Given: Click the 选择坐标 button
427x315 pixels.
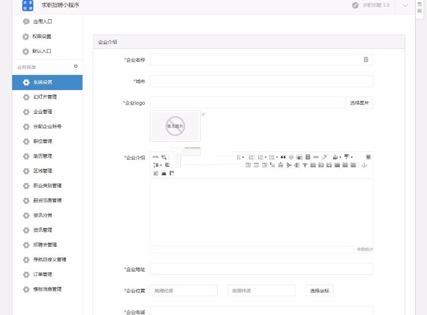Looking at the screenshot, I should [x=319, y=291].
